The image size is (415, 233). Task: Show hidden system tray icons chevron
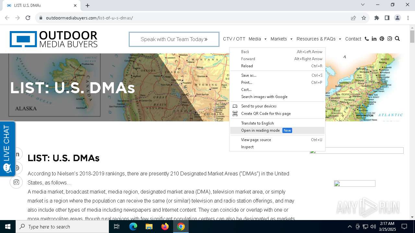point(350,227)
